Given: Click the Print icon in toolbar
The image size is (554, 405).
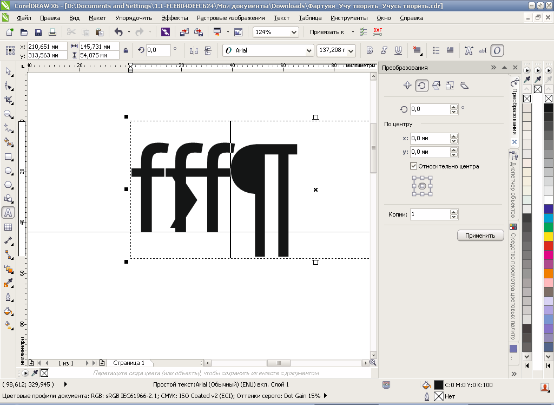Looking at the screenshot, I should pos(52,32).
